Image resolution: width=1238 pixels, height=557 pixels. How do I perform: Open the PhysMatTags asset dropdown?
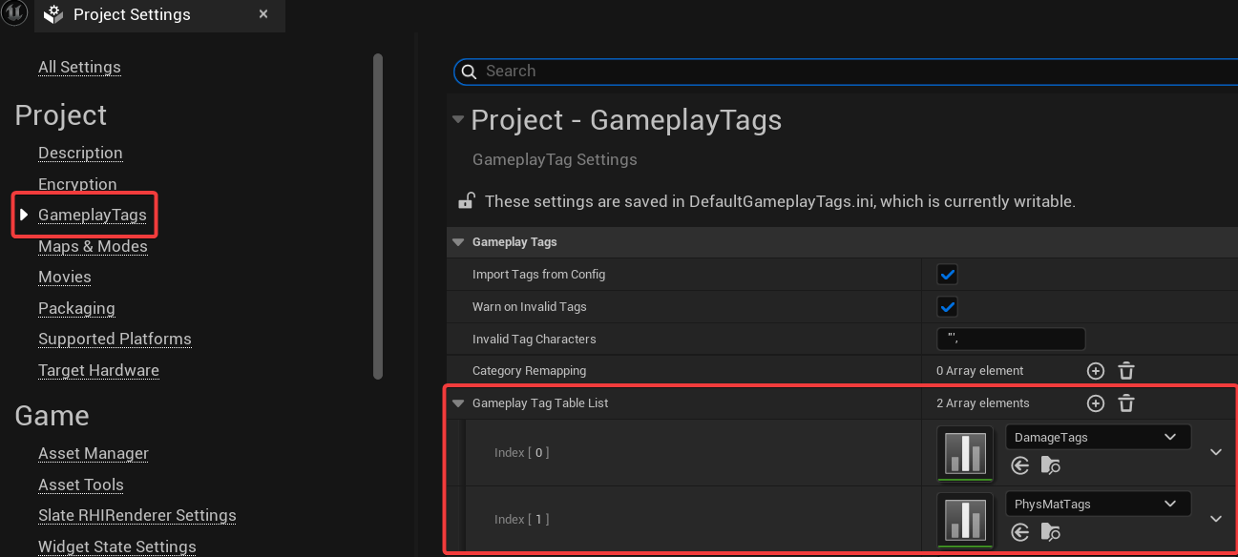1098,505
